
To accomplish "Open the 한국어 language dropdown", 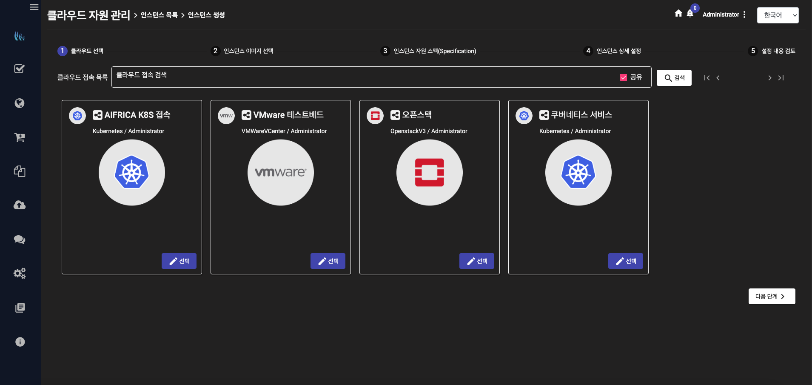I will pyautogui.click(x=778, y=15).
